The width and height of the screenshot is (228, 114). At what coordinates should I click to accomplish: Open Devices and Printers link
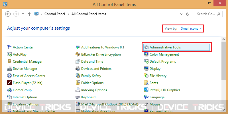tap(96, 68)
